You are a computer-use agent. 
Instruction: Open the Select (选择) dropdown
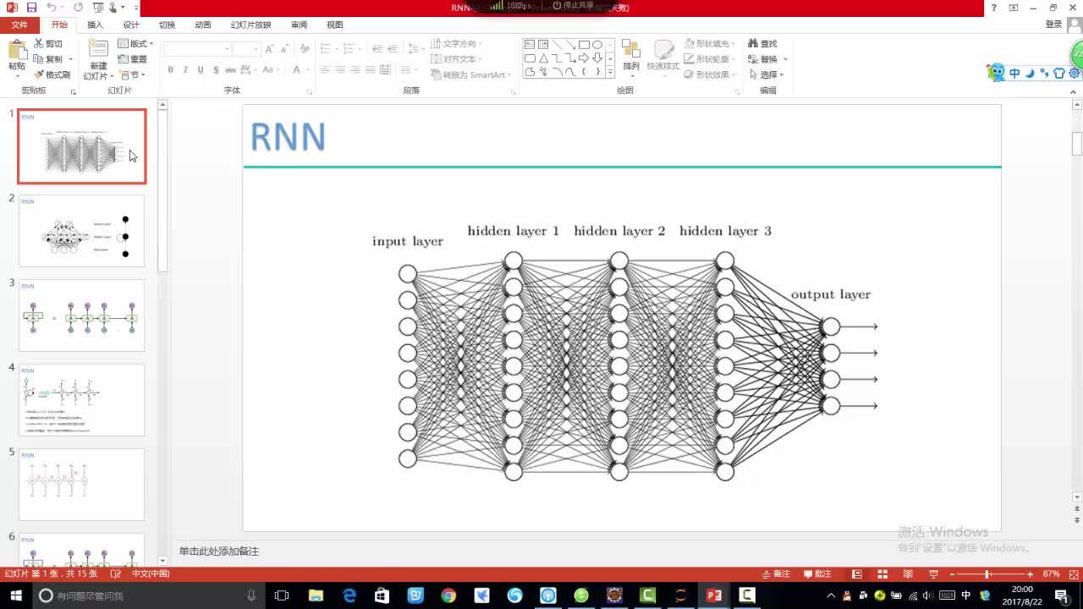(767, 75)
